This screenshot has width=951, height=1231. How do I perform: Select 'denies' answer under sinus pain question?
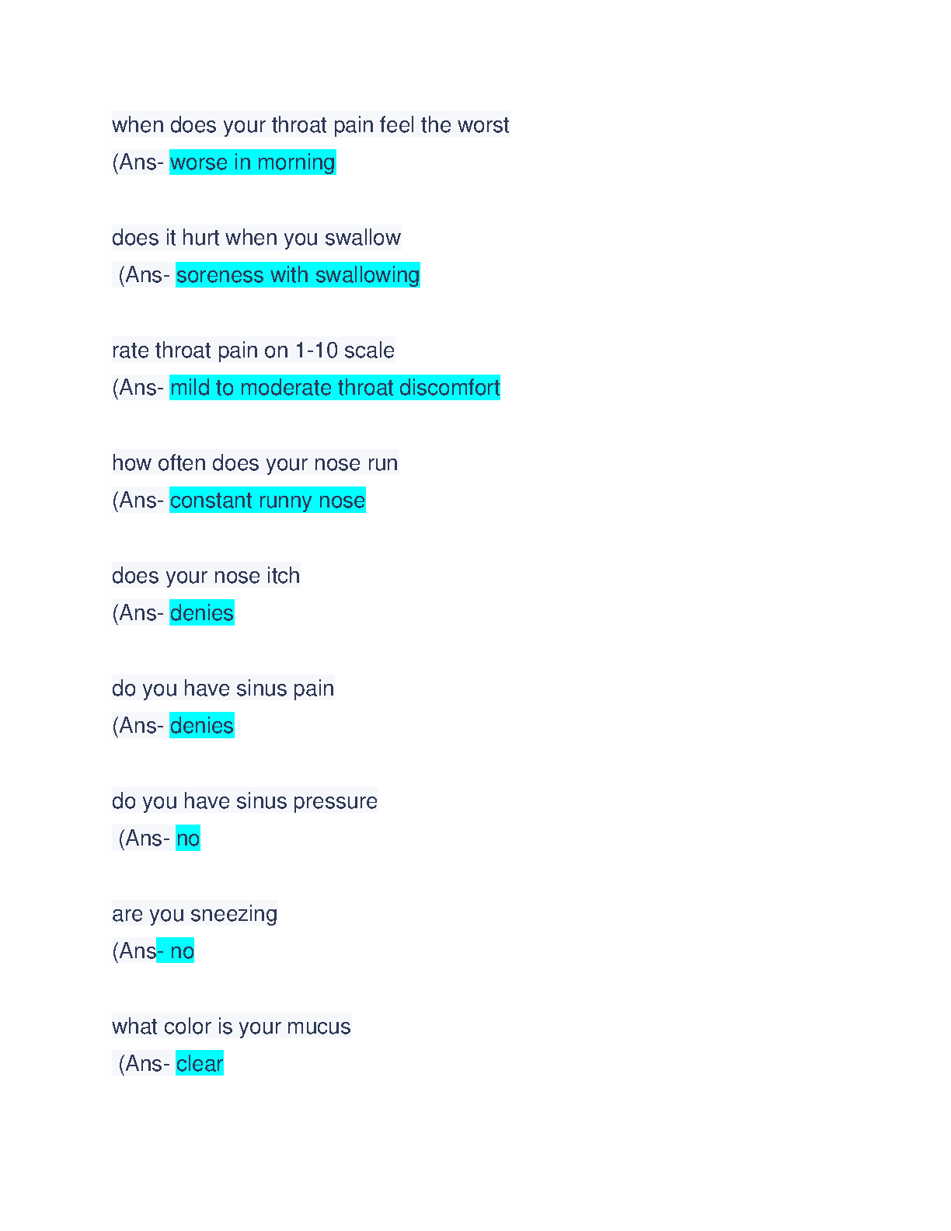[202, 726]
